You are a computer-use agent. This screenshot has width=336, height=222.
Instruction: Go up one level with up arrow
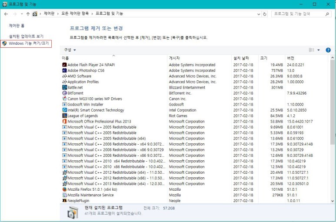click(28, 14)
